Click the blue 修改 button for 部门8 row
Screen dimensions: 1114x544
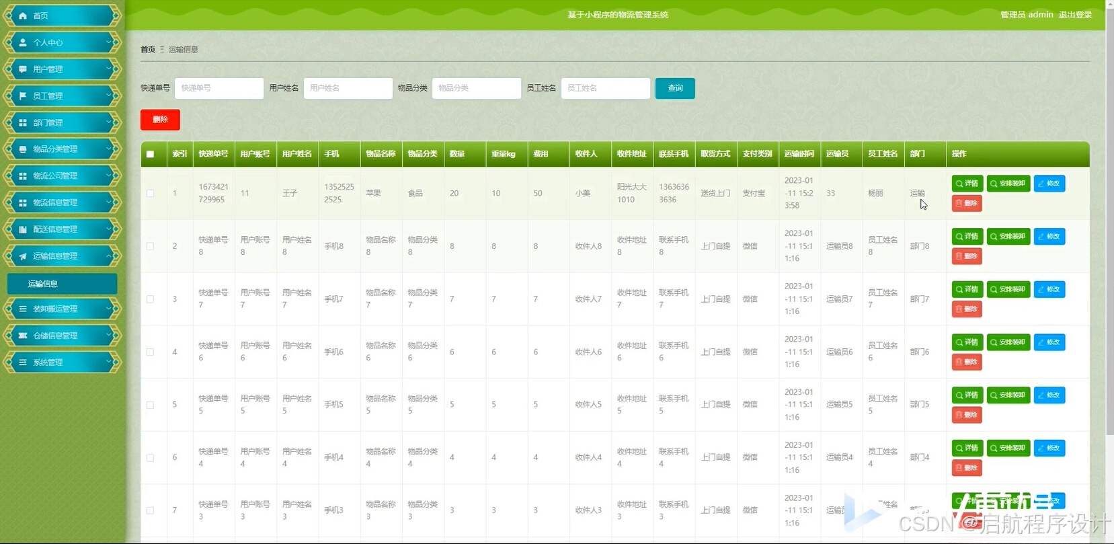tap(1049, 237)
